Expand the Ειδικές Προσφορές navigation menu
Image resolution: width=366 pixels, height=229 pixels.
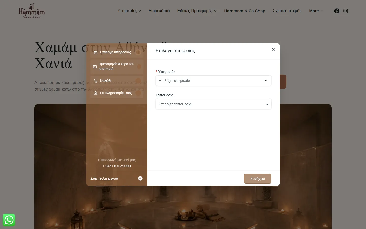coord(197,11)
